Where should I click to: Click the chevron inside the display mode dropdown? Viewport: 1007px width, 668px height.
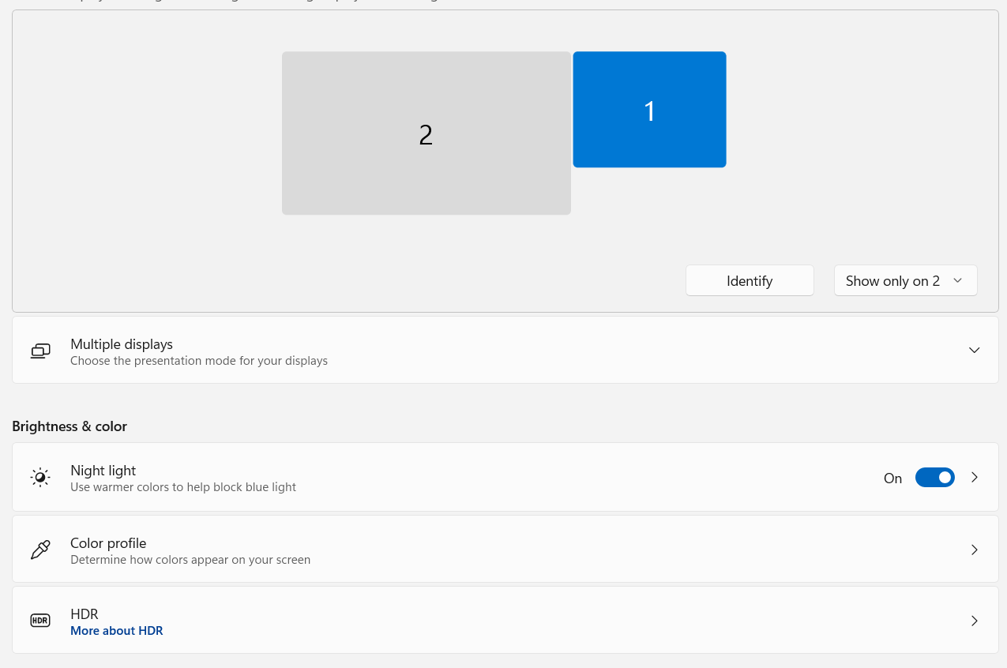click(x=957, y=280)
